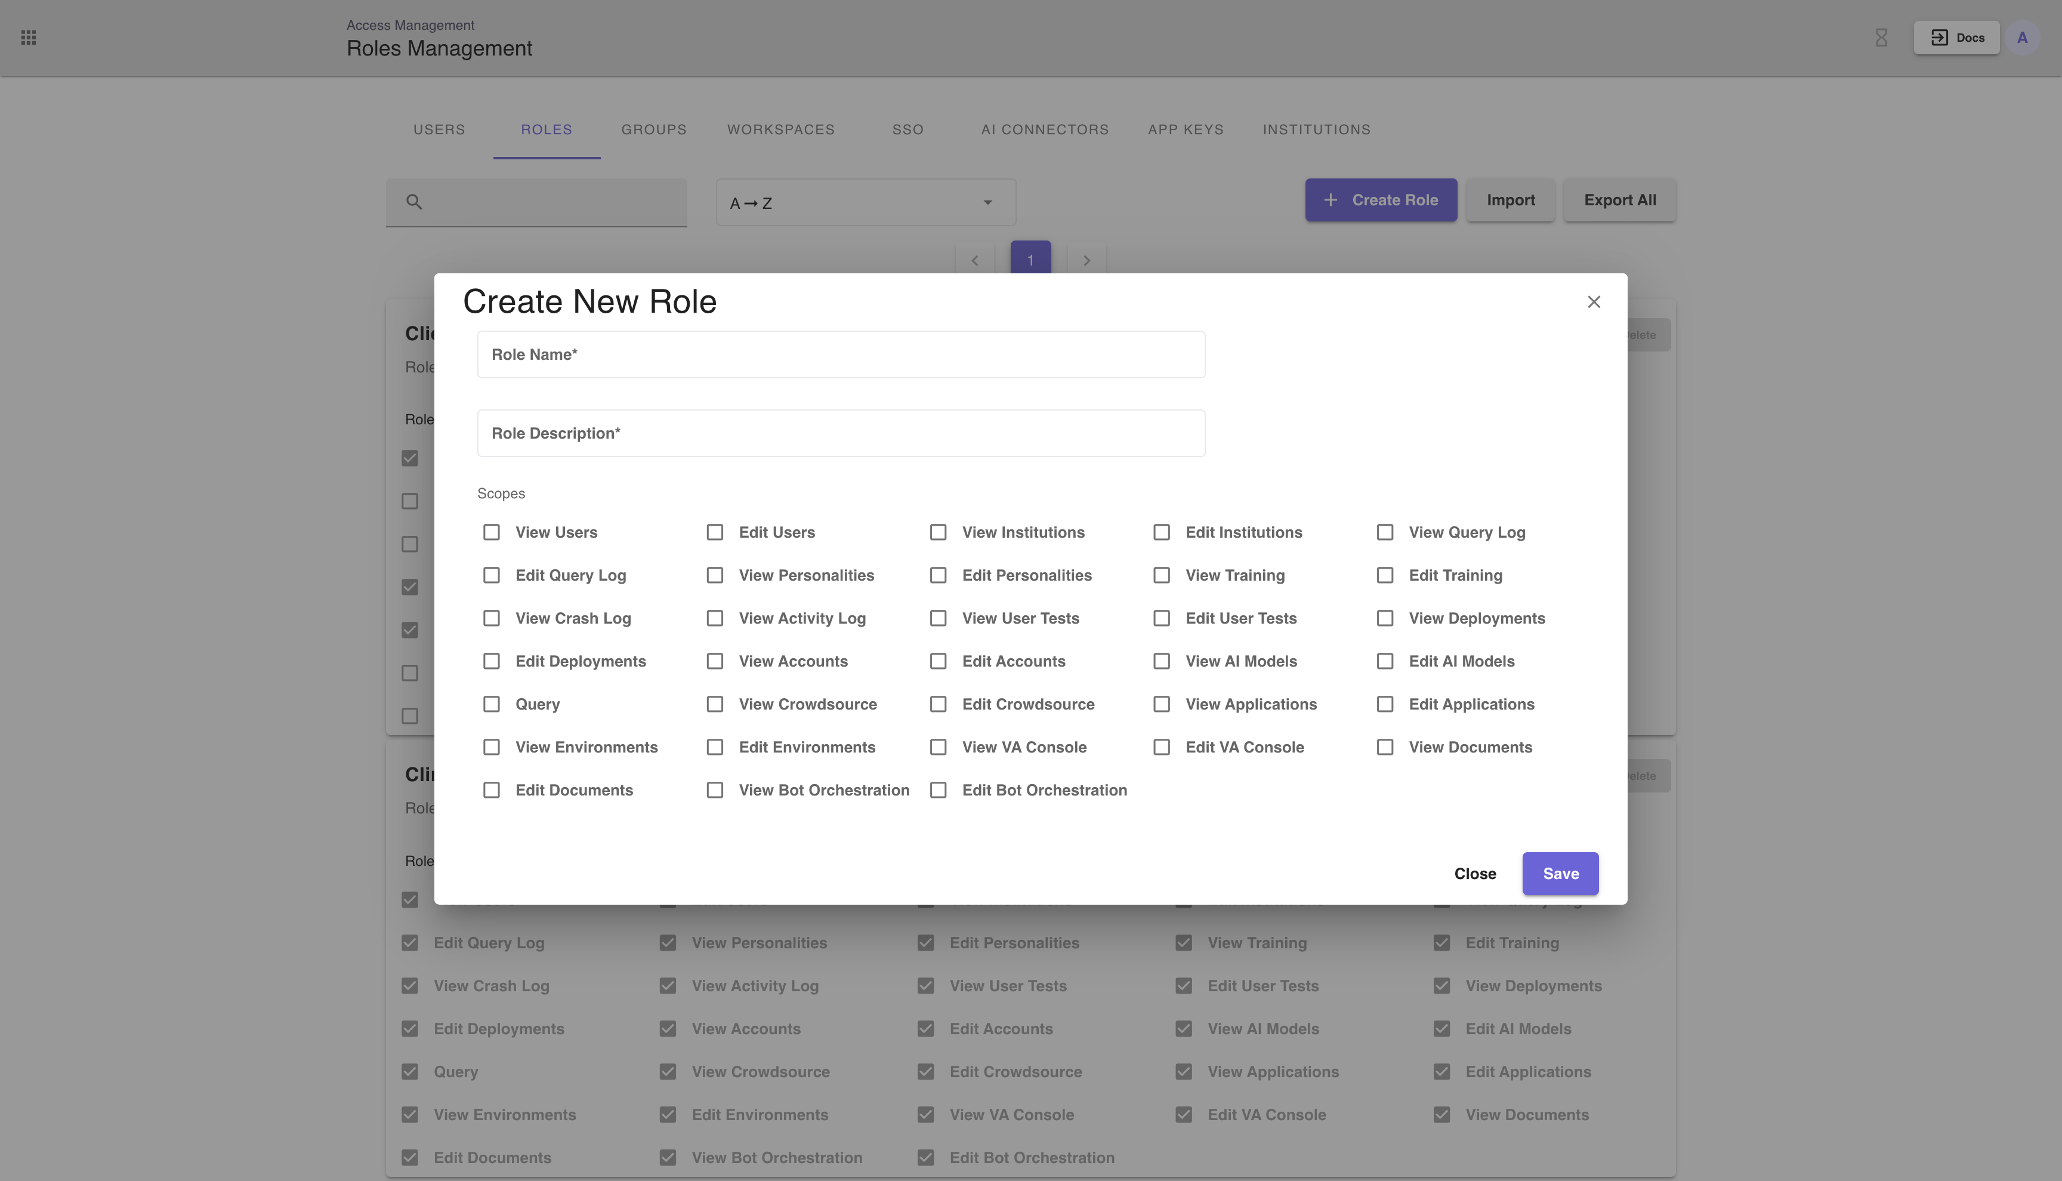The image size is (2062, 1181).
Task: Tick the View Query Log checkbox
Action: (1385, 532)
